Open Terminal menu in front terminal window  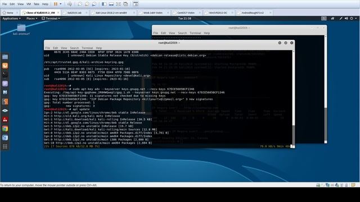click(87, 48)
